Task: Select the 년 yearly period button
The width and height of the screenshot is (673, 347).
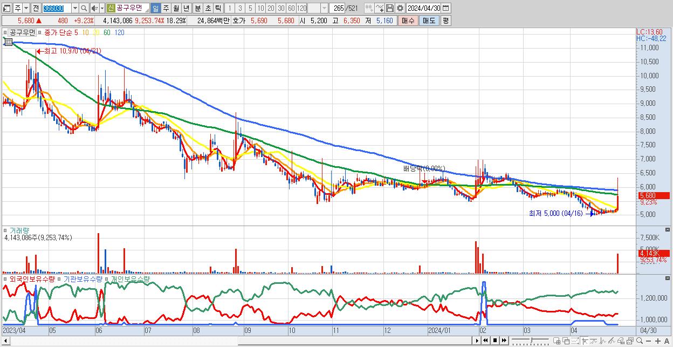Action: [186, 8]
